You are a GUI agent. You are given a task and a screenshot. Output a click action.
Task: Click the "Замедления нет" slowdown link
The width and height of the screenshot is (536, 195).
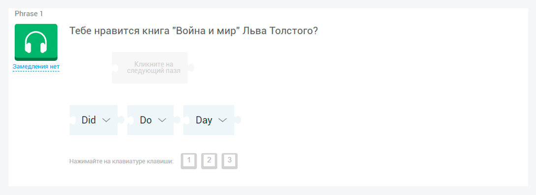(x=36, y=67)
